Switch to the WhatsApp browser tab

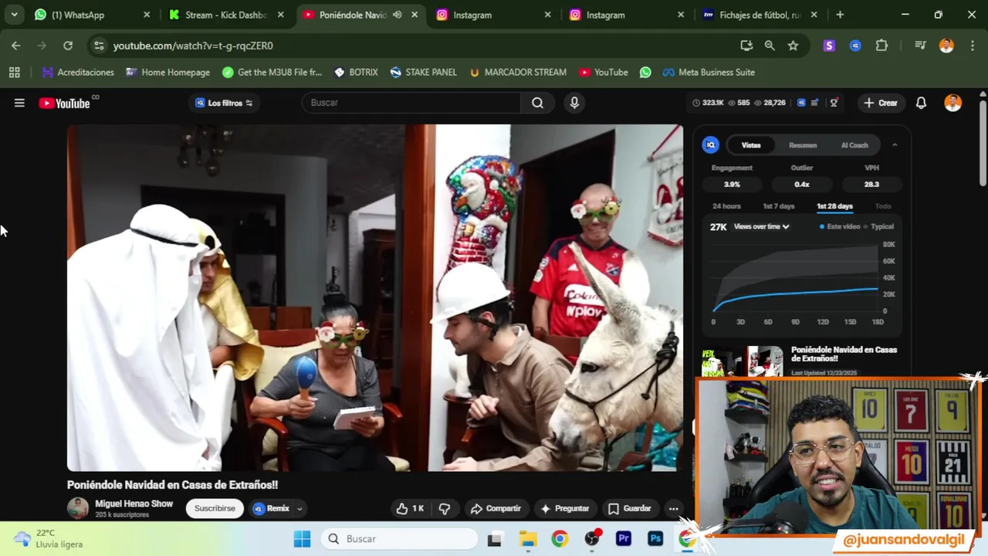click(x=91, y=15)
